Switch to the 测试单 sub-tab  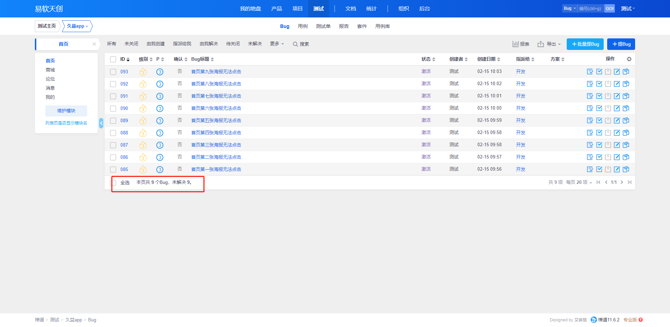pos(323,26)
